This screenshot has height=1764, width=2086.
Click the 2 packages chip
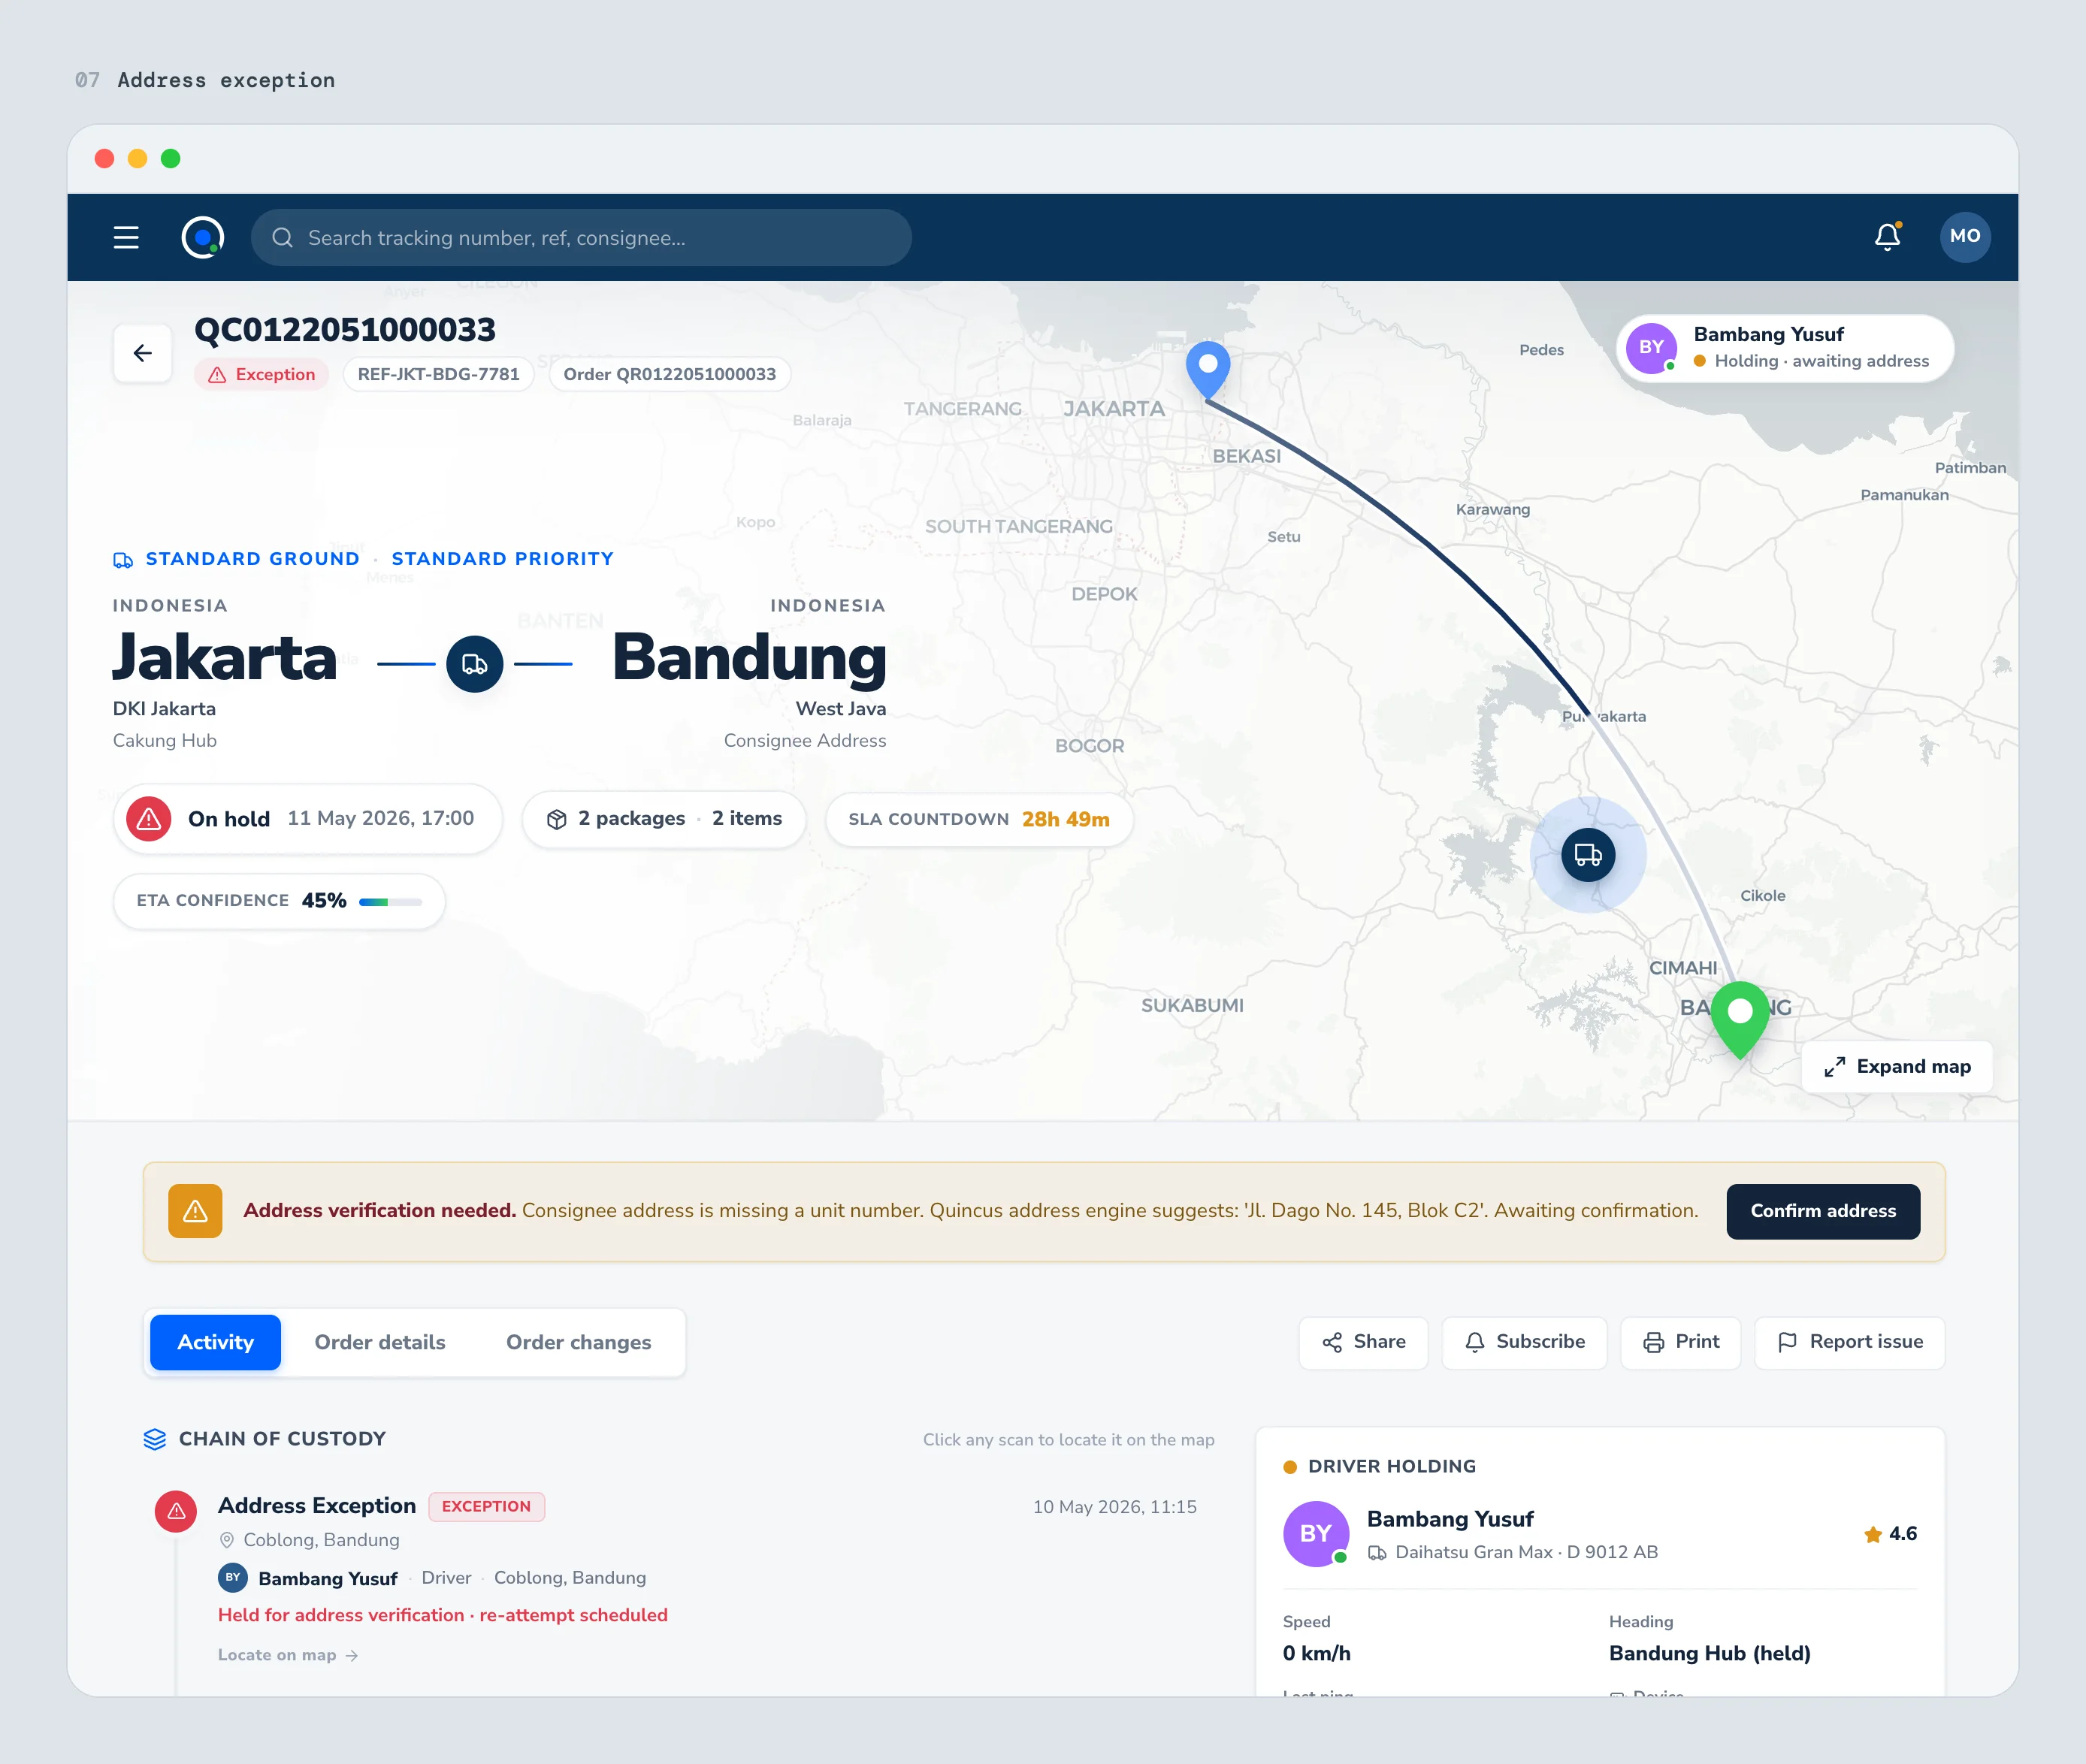click(x=664, y=820)
